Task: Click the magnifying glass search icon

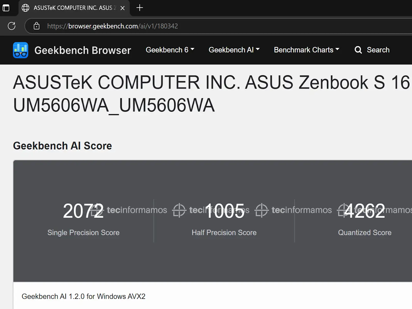Action: (358, 50)
